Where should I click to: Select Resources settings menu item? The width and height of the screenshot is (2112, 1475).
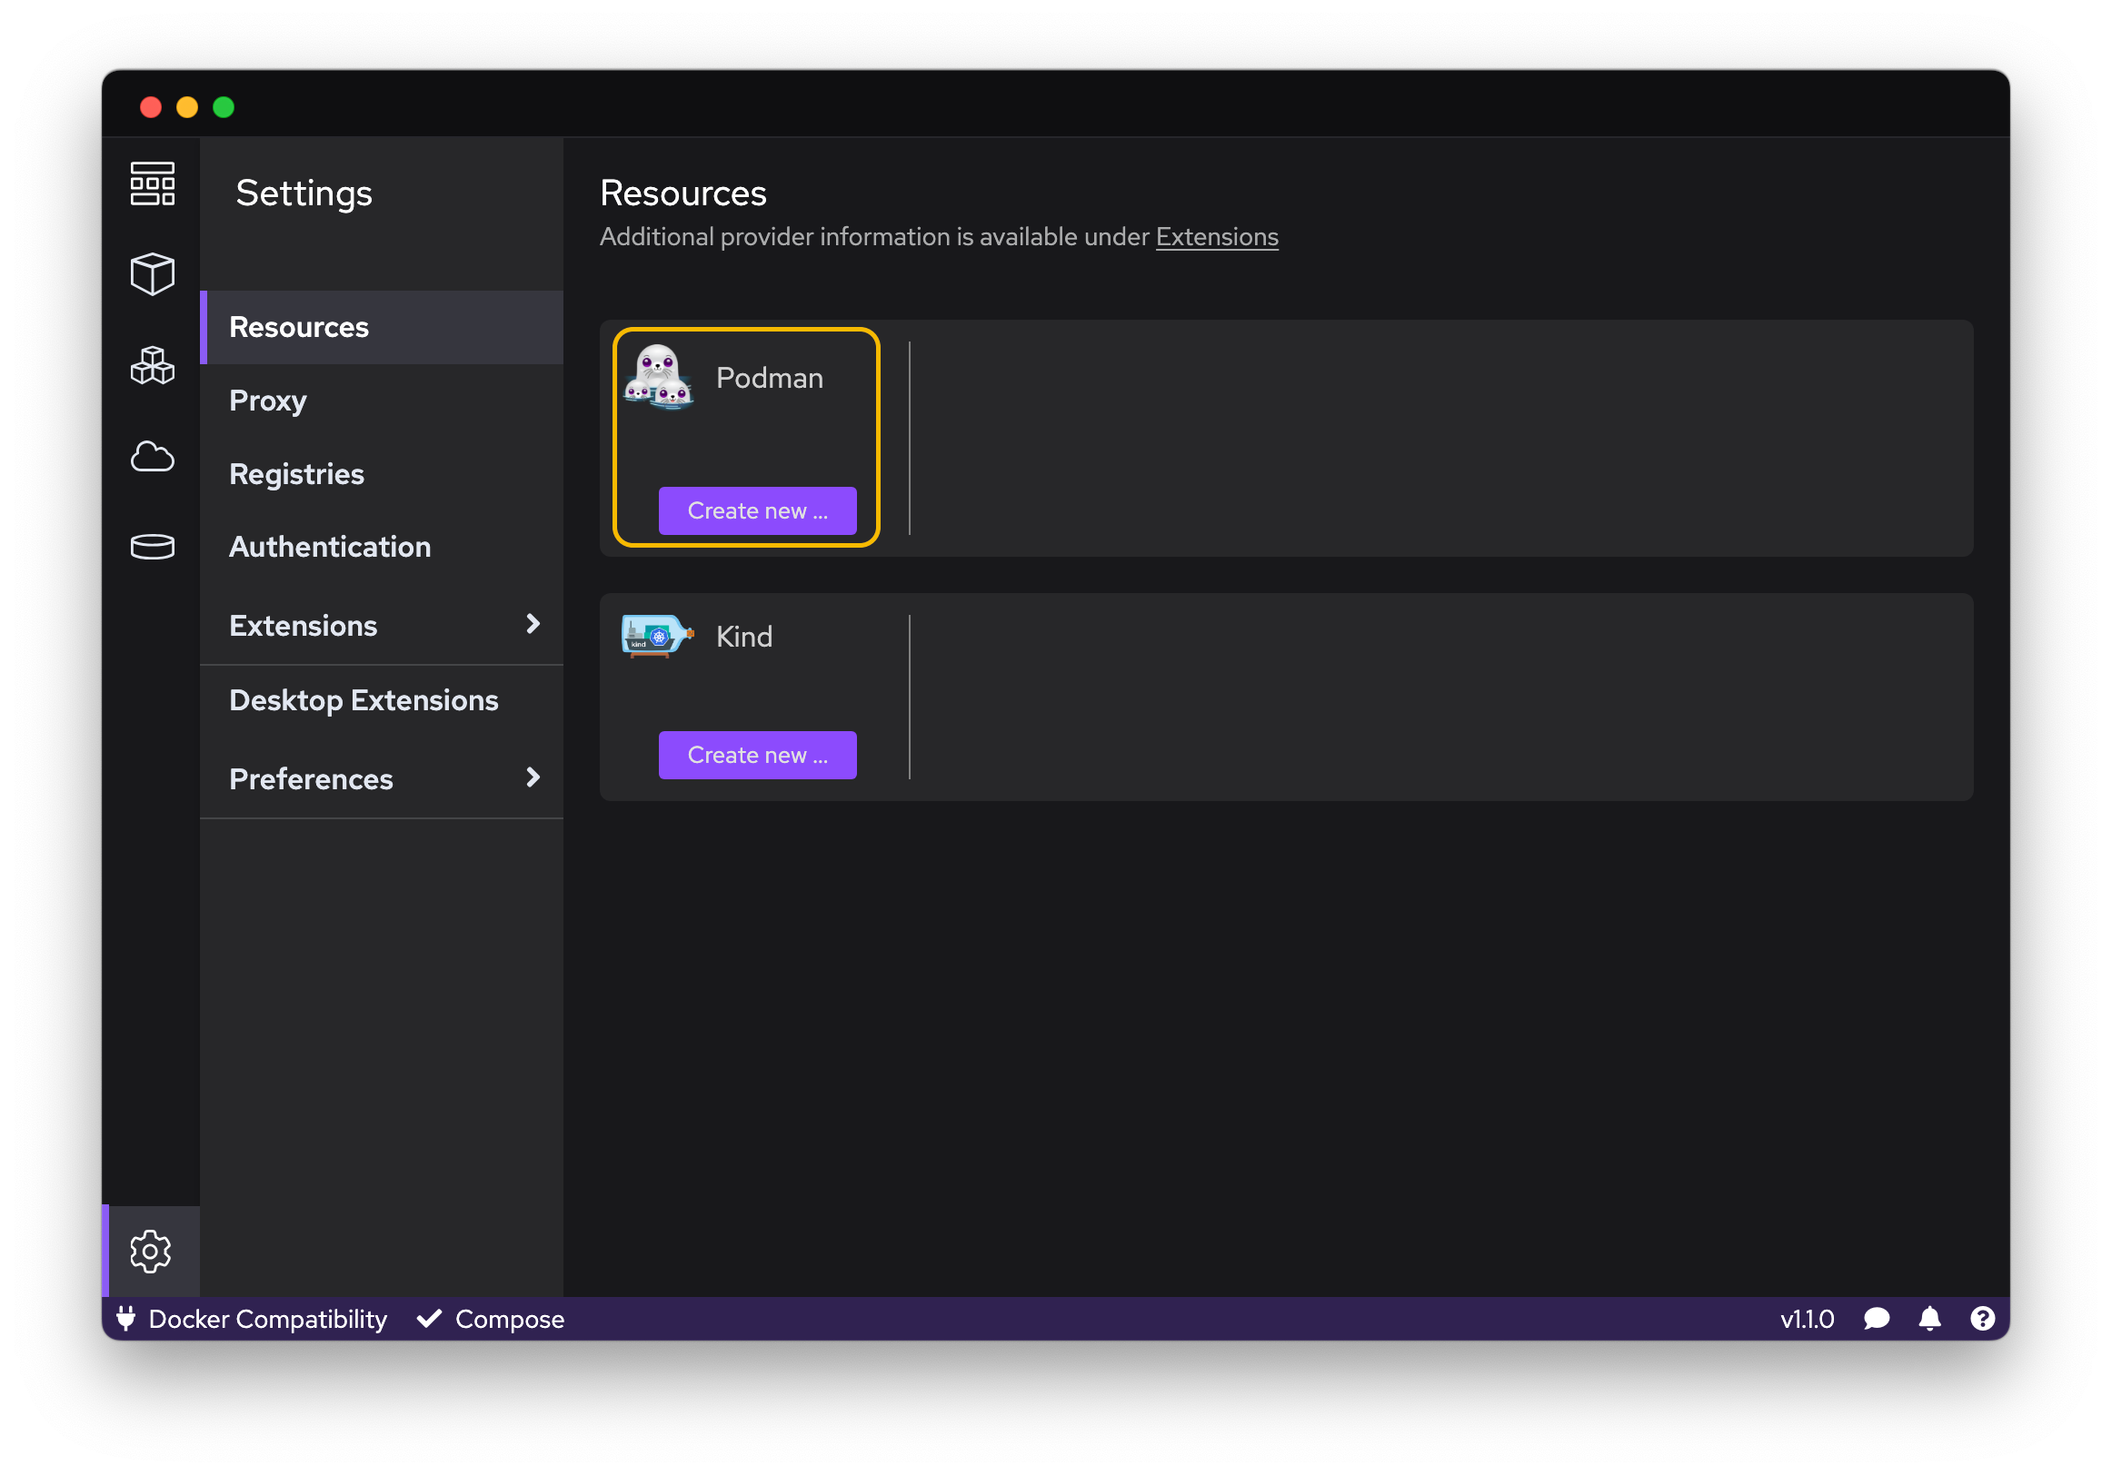coord(298,327)
